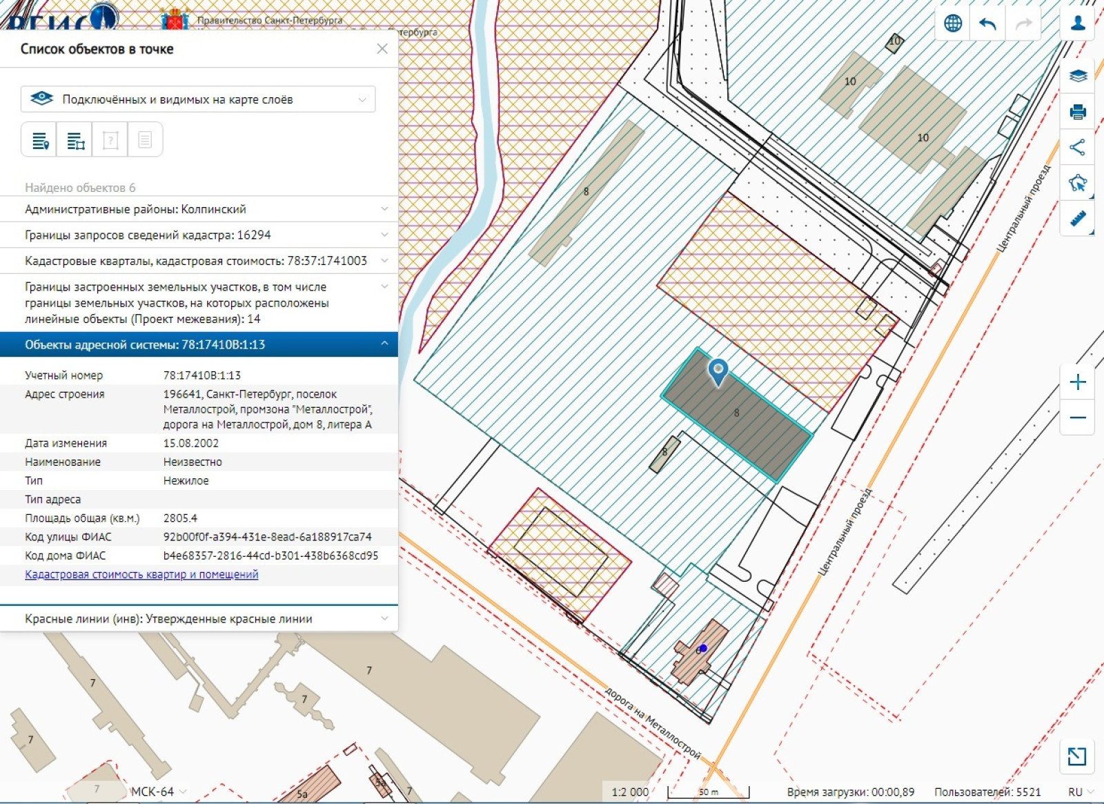
Task: Click the print map icon
Action: tap(1078, 112)
